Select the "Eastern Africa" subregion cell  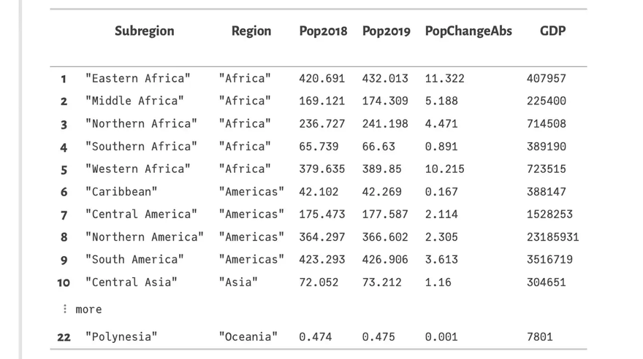[x=137, y=78]
